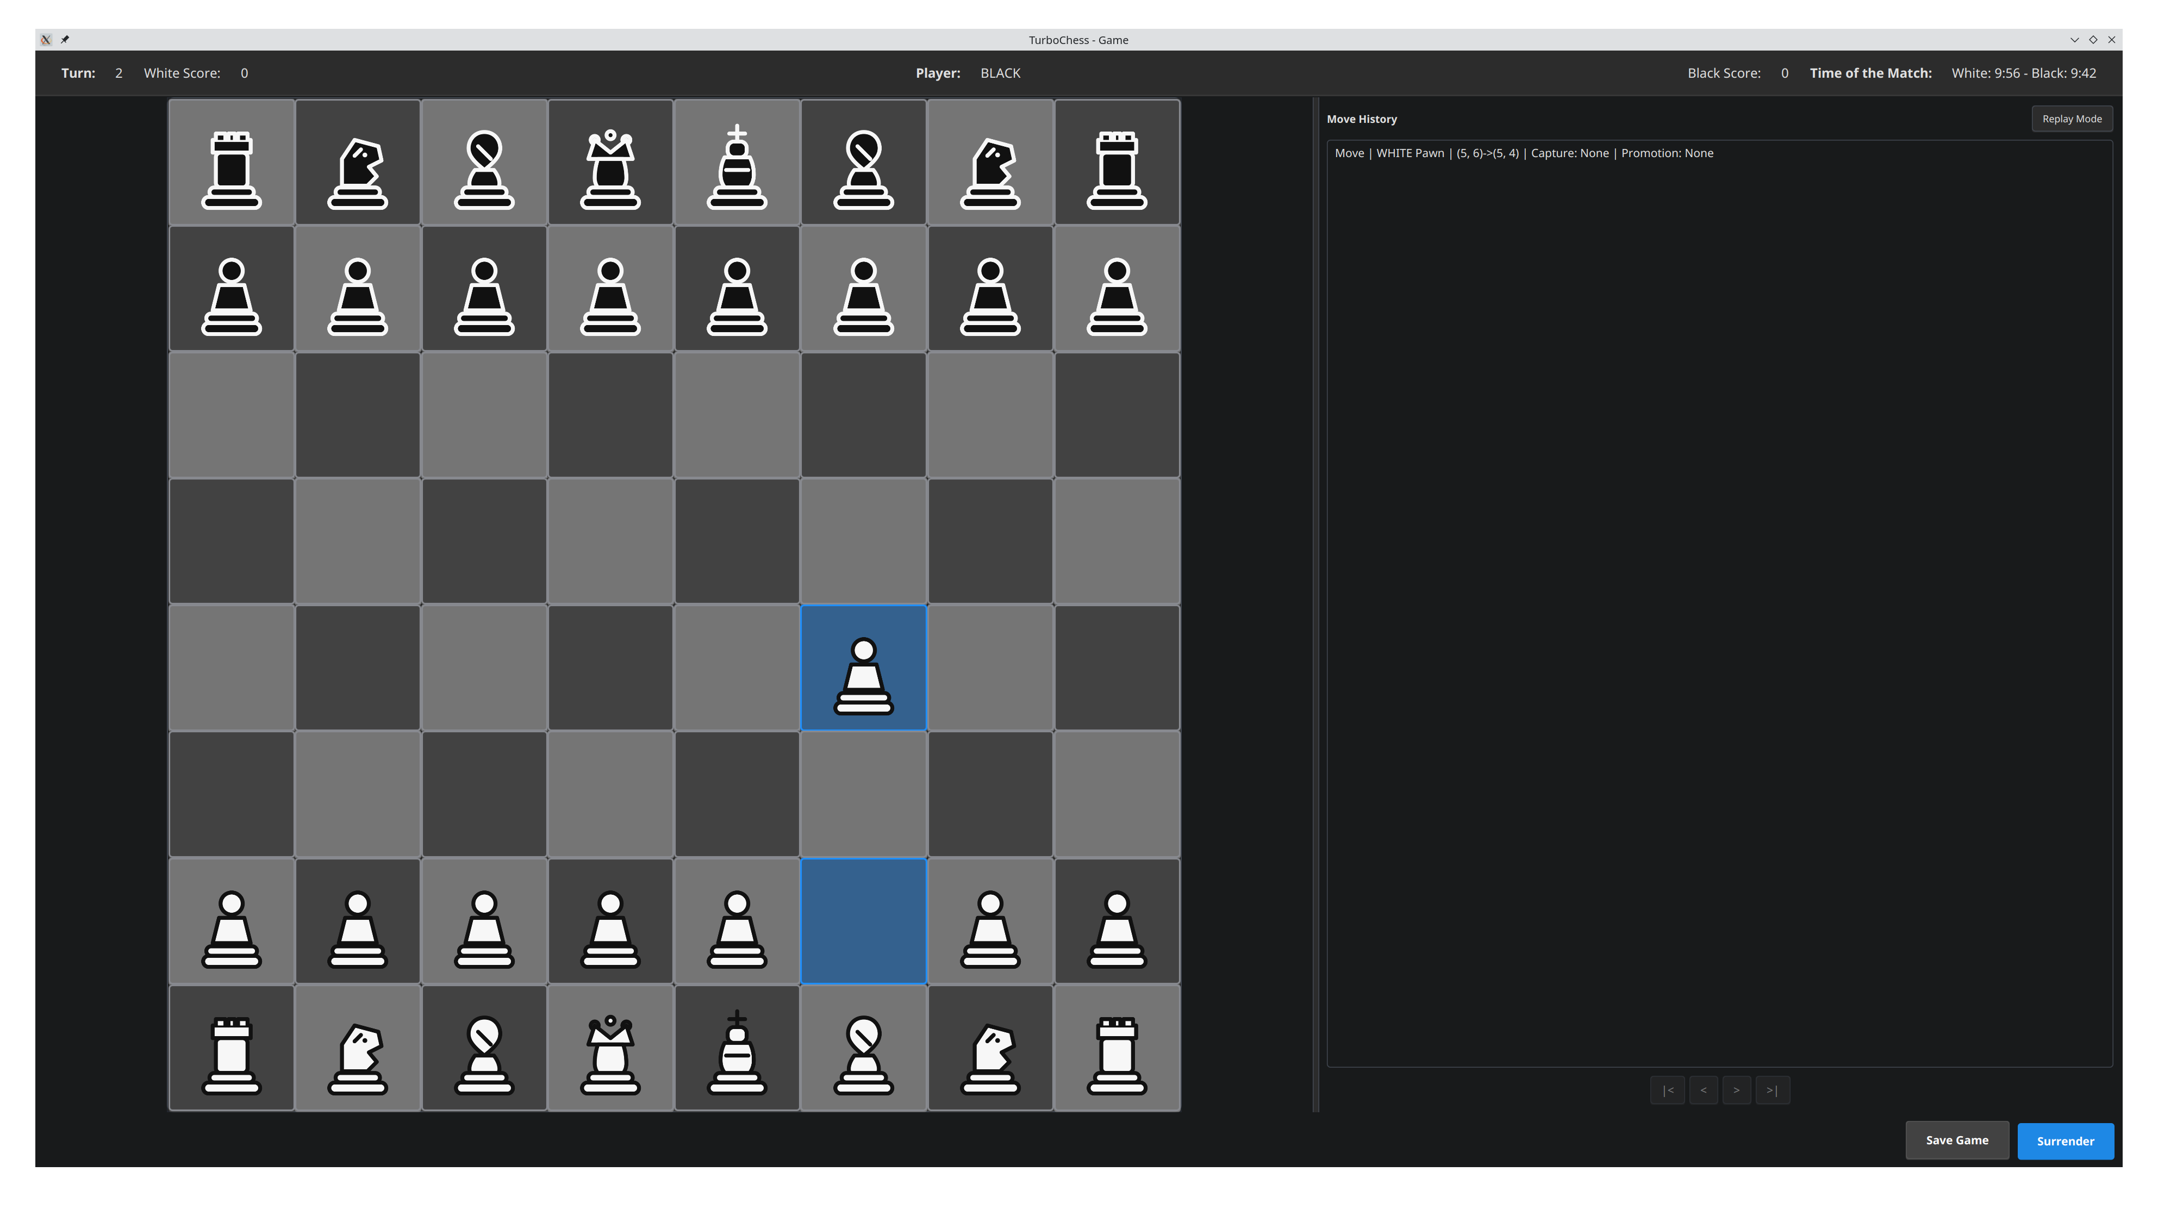The height and width of the screenshot is (1209, 2158).
Task: Click the white rook in the bottom-right corner
Action: [1118, 1048]
